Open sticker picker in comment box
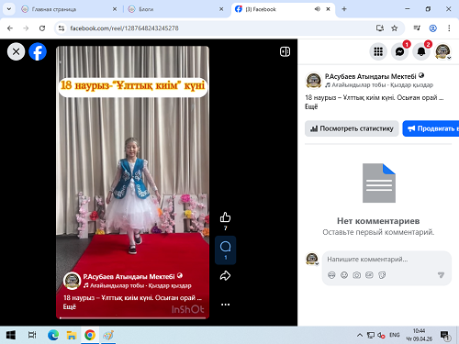 click(x=382, y=275)
